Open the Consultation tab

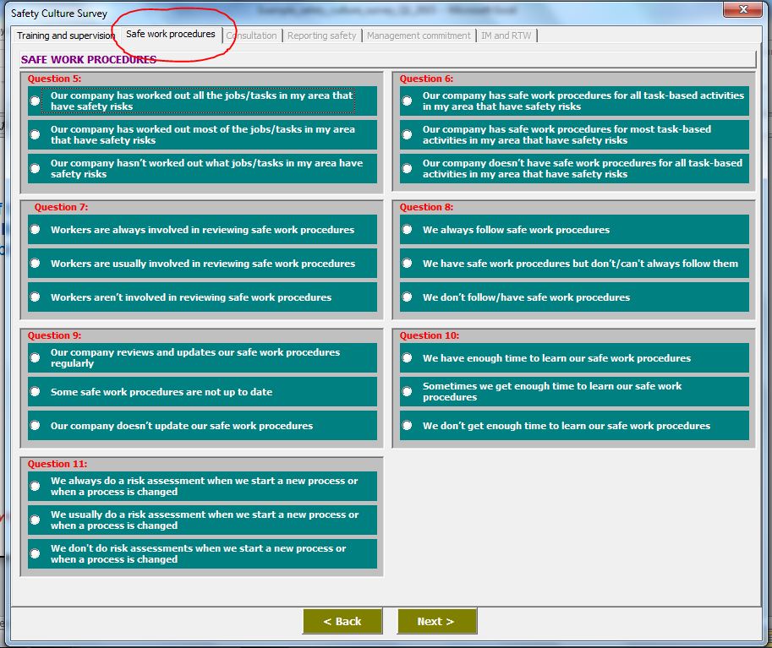click(x=250, y=35)
